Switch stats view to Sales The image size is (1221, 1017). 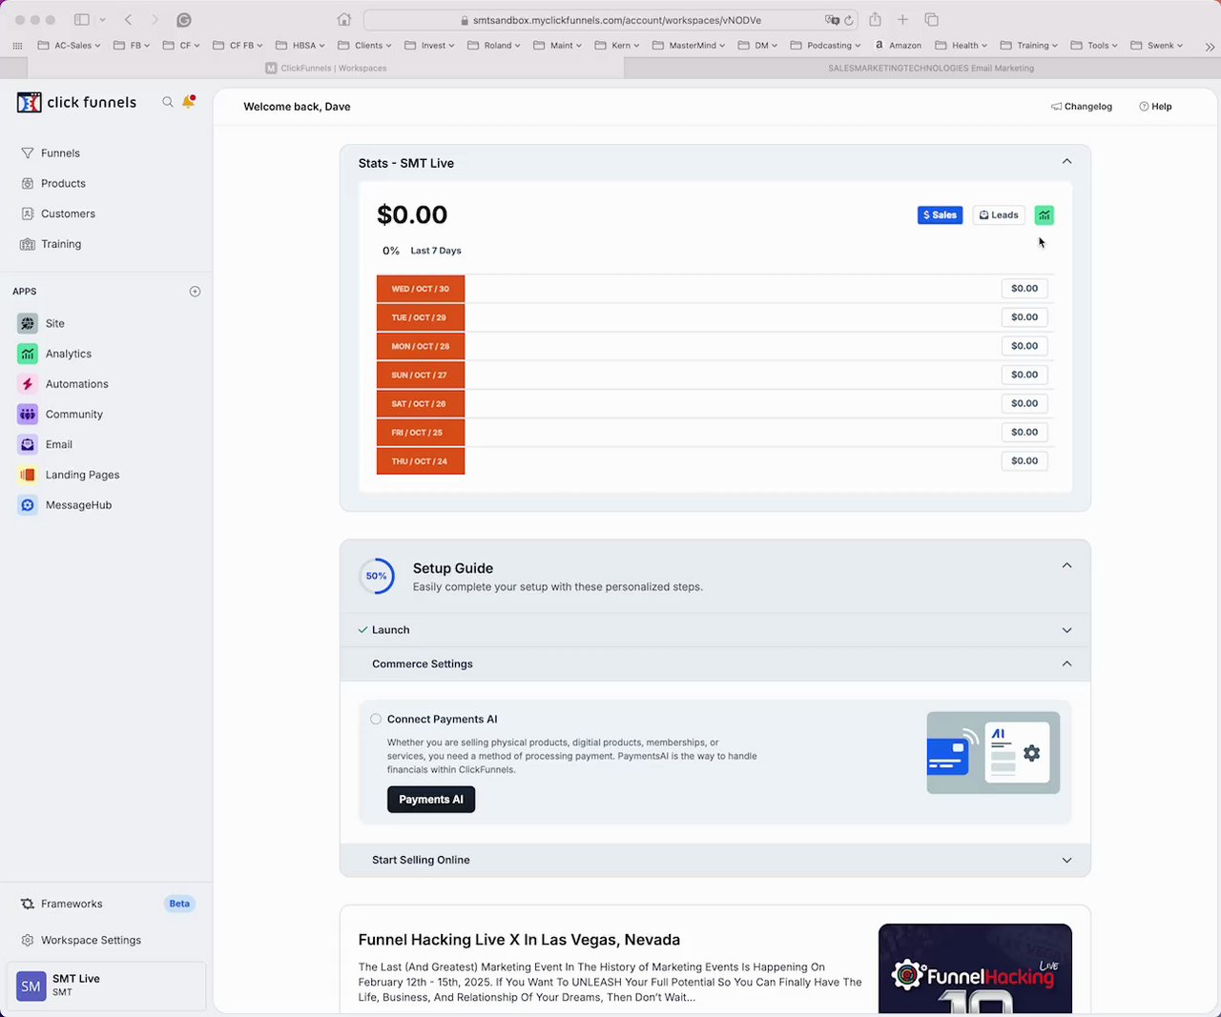point(940,215)
